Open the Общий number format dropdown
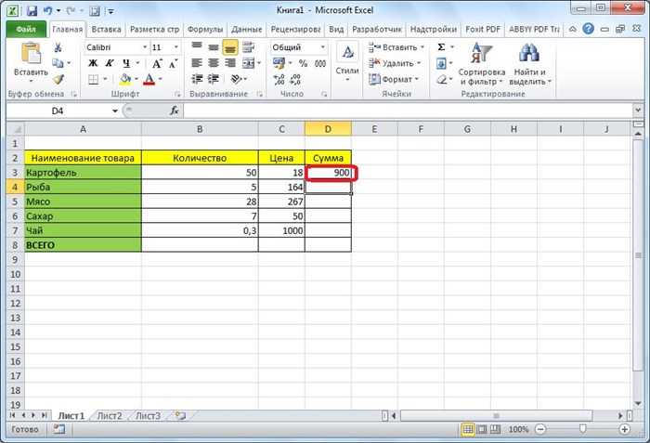The width and height of the screenshot is (650, 443). [322, 47]
